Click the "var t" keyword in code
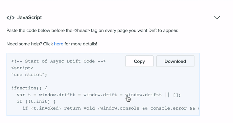Viewport: 233px width, 123px height. point(24,95)
